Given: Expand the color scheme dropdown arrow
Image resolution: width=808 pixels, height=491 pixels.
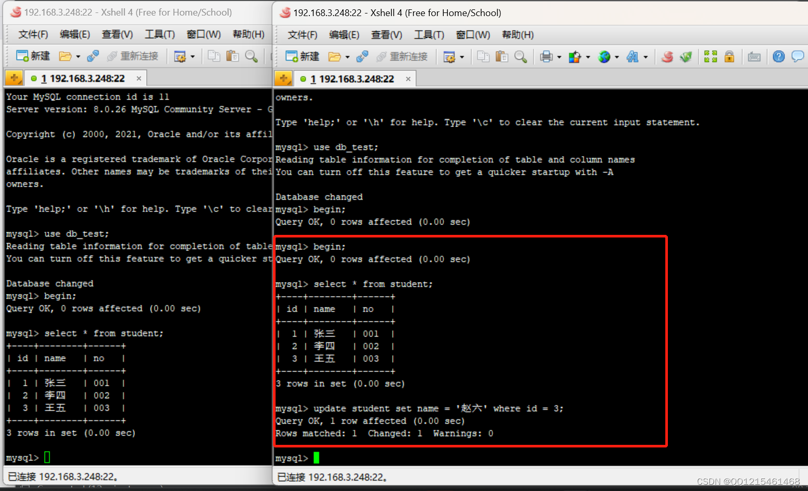Looking at the screenshot, I should [x=588, y=57].
